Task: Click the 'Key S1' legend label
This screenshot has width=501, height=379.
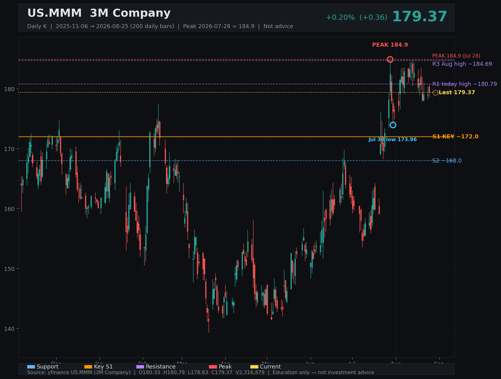Action: [103, 367]
